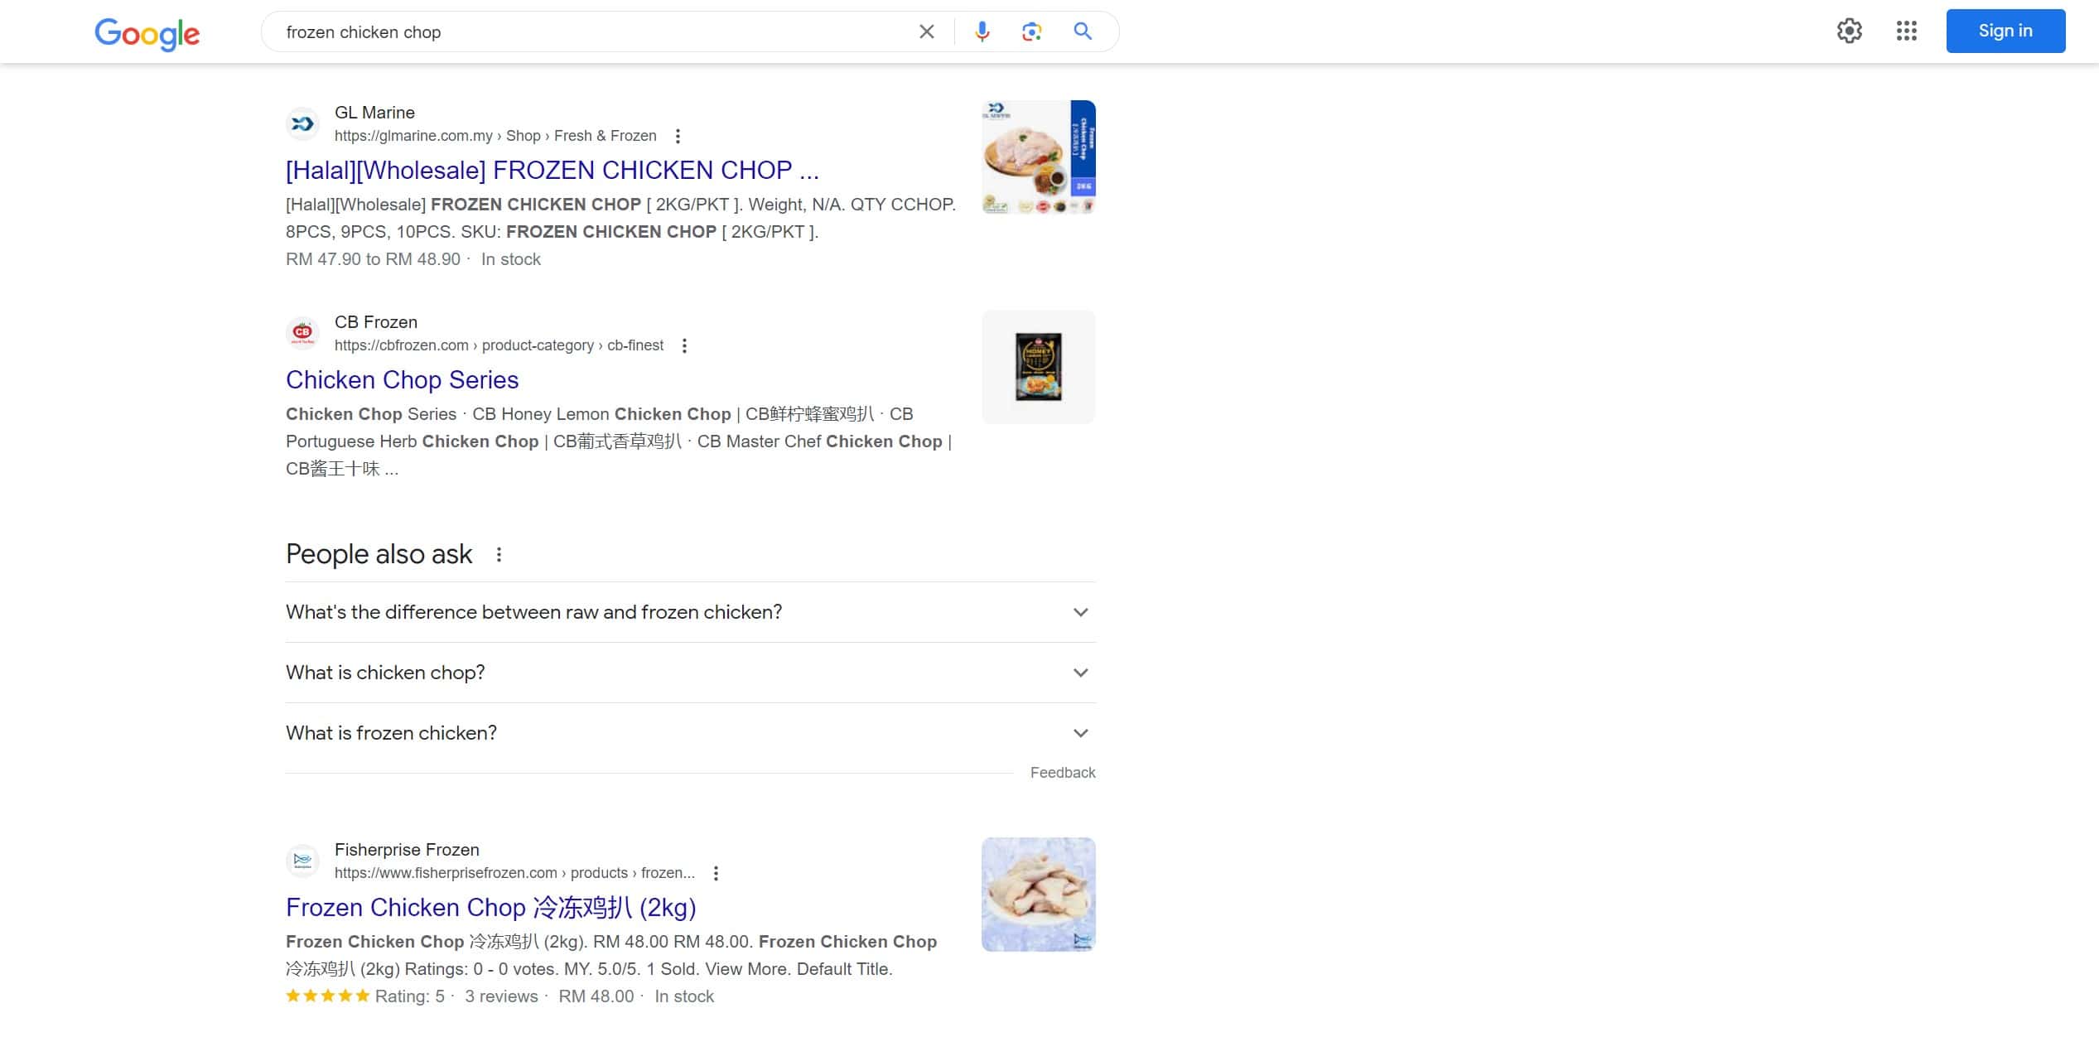Expand What is frozen chicken question
The image size is (2099, 1037).
click(x=690, y=733)
